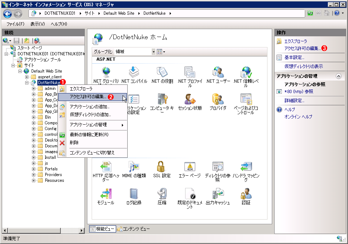Image resolution: width=348 pixels, height=244 pixels.
Task: Click the オンライン ヘルプ link
Action: pos(298,117)
